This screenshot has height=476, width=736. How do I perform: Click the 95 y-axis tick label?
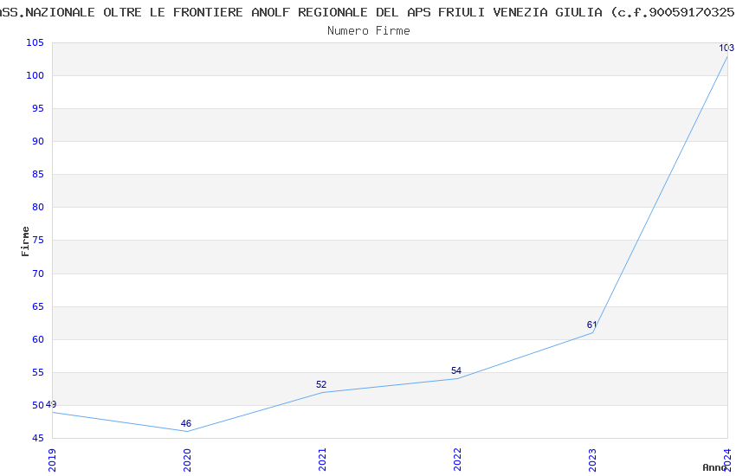tap(37, 108)
